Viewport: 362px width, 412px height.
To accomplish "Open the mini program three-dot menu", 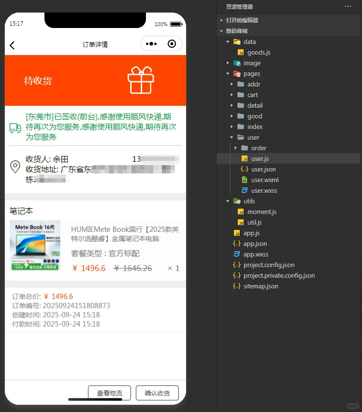I will click(151, 44).
